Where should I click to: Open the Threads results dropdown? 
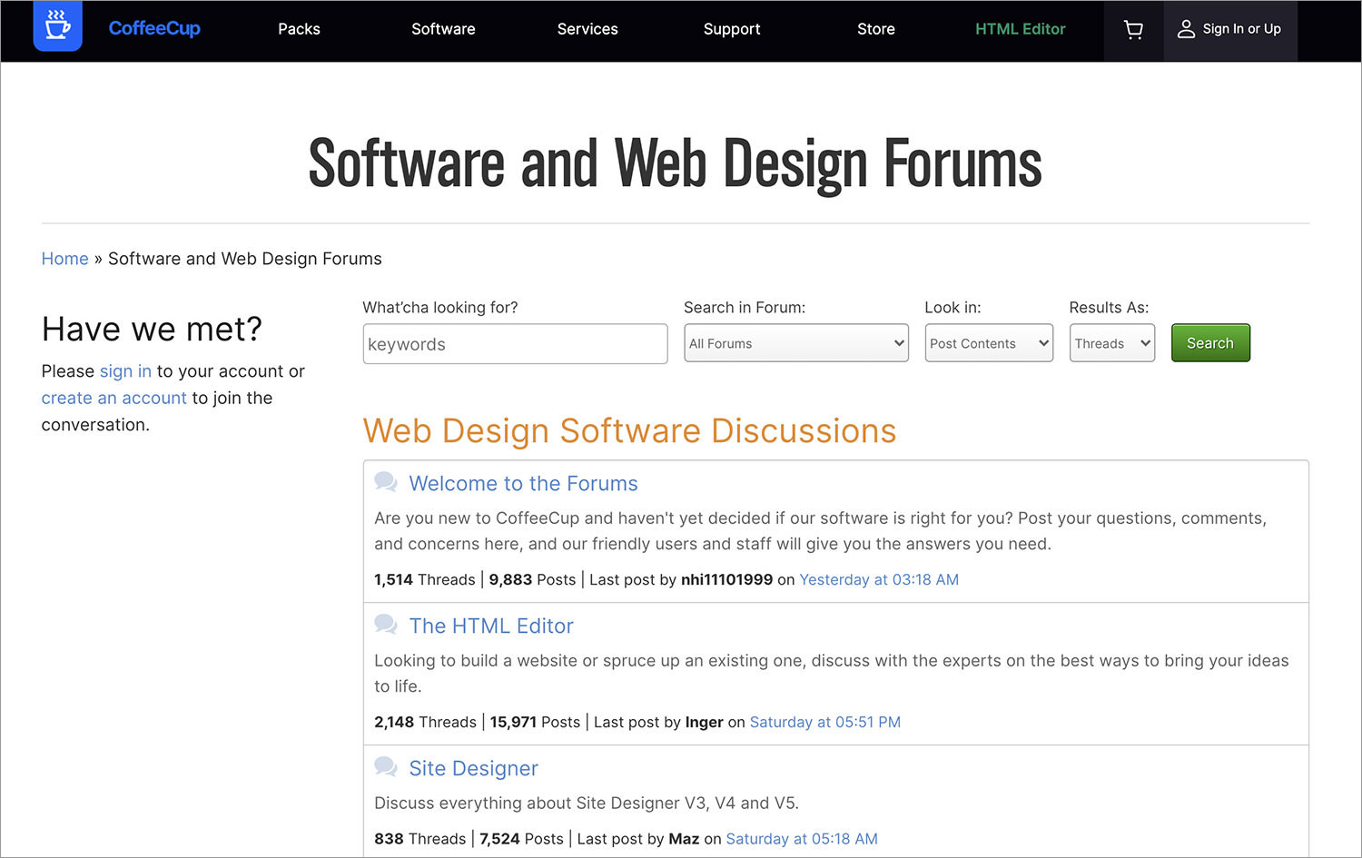(x=1111, y=343)
